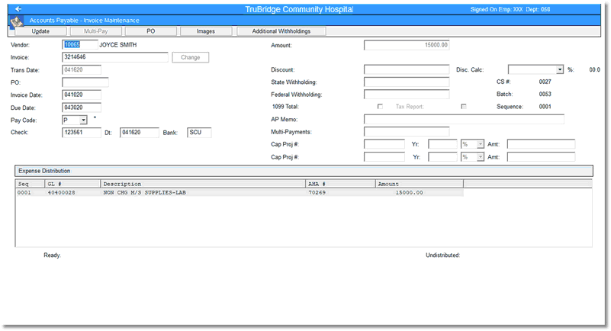611x331 pixels.
Task: Click the JOYCE SMITH vendor name
Action: tap(118, 45)
